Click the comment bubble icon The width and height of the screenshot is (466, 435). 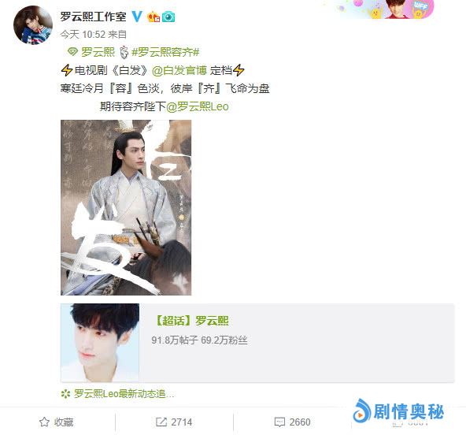coord(279,422)
